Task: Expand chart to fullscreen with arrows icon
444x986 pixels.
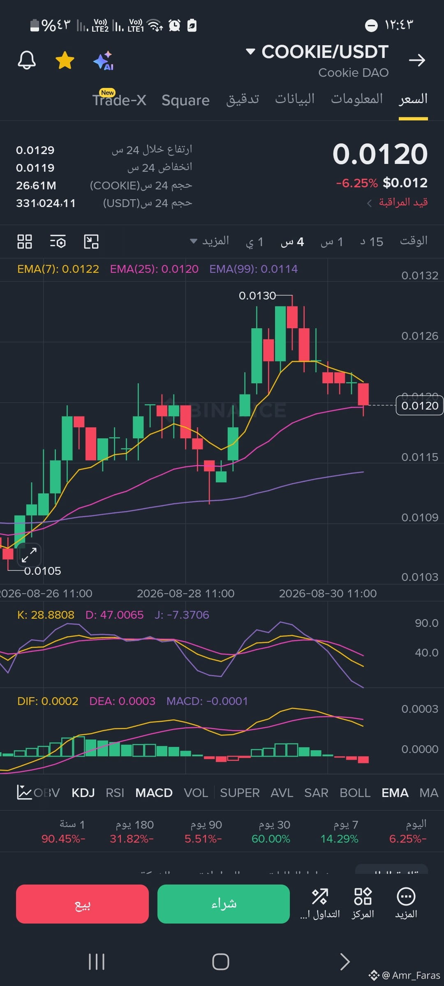Action: point(29,555)
